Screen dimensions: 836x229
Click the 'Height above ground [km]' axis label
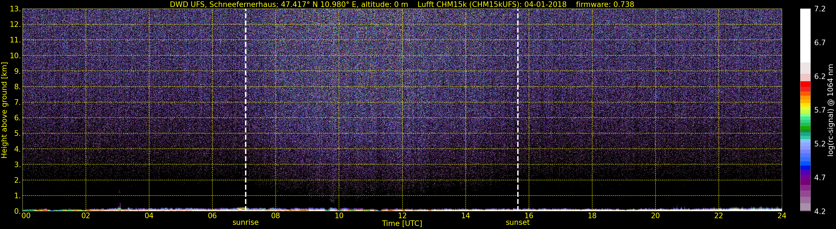coord(4,110)
